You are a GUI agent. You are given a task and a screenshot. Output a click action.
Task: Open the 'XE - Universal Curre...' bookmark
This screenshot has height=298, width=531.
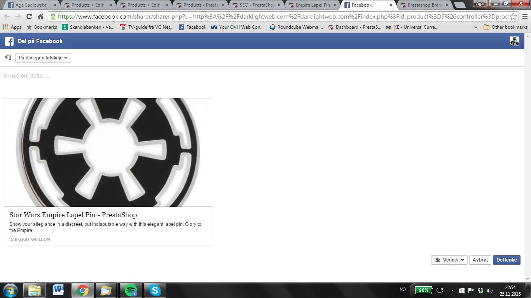point(412,27)
